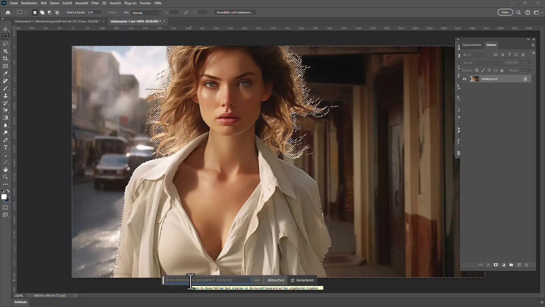Select New Selection mode in options bar
Image resolution: width=545 pixels, height=307 pixels.
tap(35, 13)
